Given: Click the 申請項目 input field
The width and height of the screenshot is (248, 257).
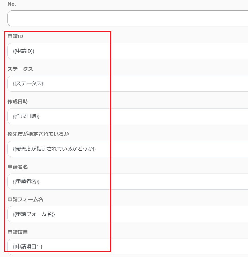Looking at the screenshot, I should click(128, 247).
